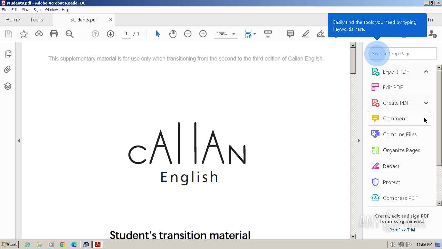
Task: Open Page Thumbnails panel
Action: 8,54
